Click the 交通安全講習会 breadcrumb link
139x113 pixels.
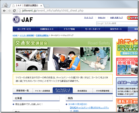(42, 35)
